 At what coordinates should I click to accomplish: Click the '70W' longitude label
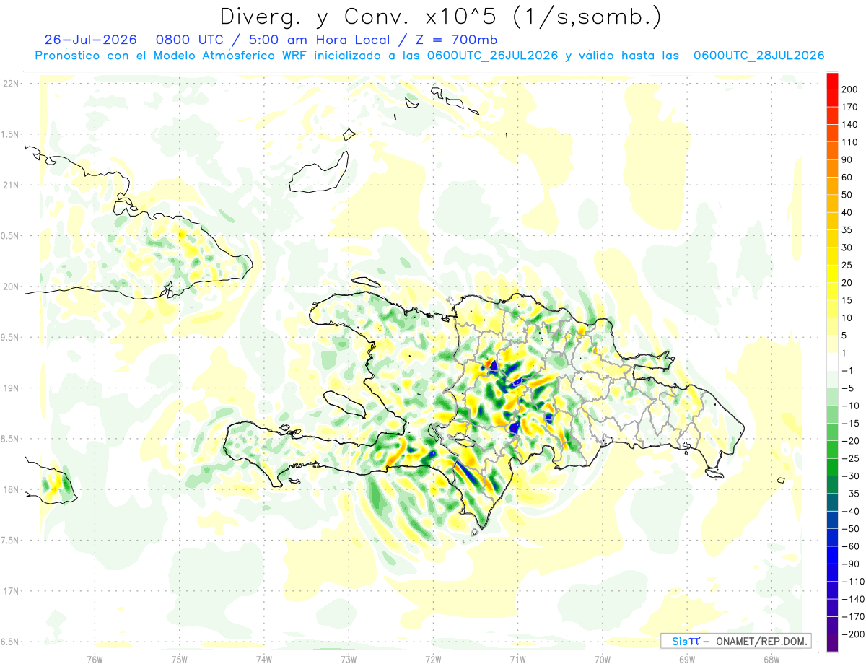tap(602, 659)
